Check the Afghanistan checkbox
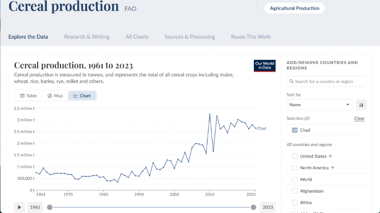Viewport: 380px width, 213px height. tap(295, 191)
